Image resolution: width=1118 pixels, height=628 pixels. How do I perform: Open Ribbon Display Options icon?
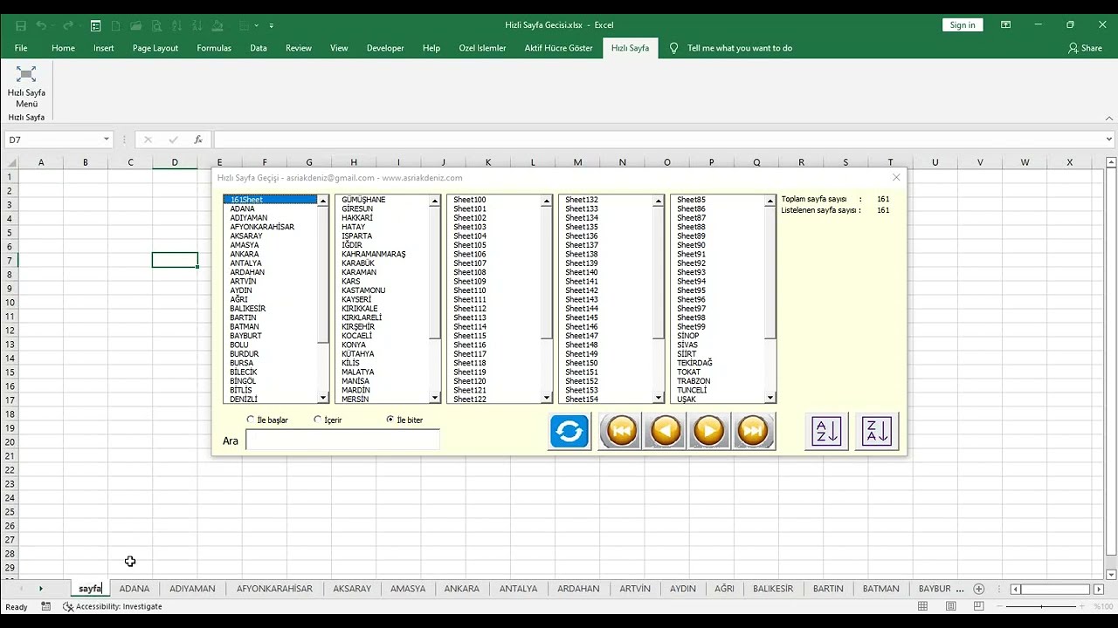1006,25
